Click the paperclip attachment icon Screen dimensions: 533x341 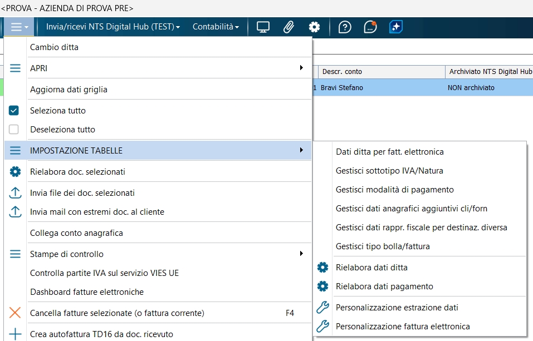[288, 27]
